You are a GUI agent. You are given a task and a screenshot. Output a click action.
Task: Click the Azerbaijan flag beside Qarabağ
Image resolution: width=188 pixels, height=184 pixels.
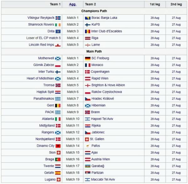click(88, 166)
